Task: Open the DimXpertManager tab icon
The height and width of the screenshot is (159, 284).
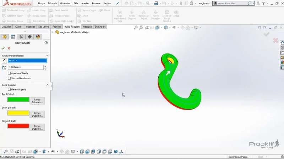Action: coord(29,37)
